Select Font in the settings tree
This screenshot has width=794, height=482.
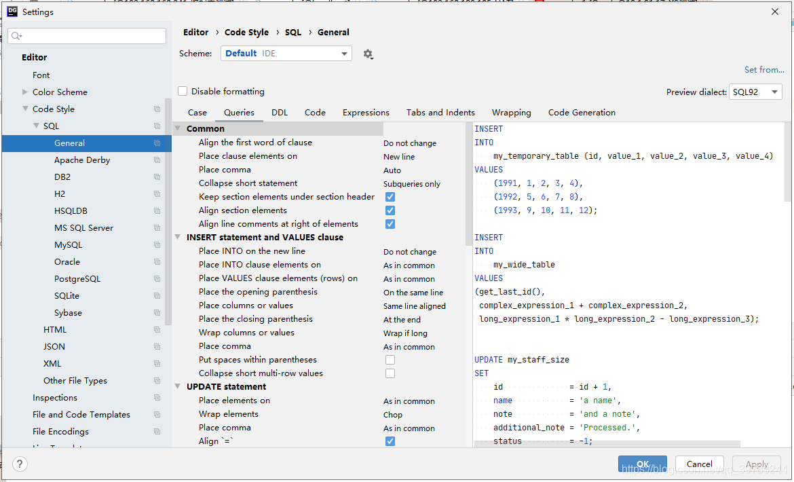point(41,75)
